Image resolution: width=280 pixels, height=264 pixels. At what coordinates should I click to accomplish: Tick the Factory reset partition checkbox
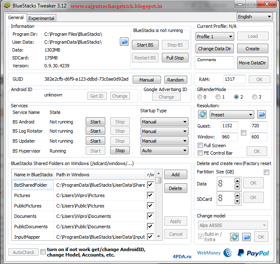tap(266, 172)
